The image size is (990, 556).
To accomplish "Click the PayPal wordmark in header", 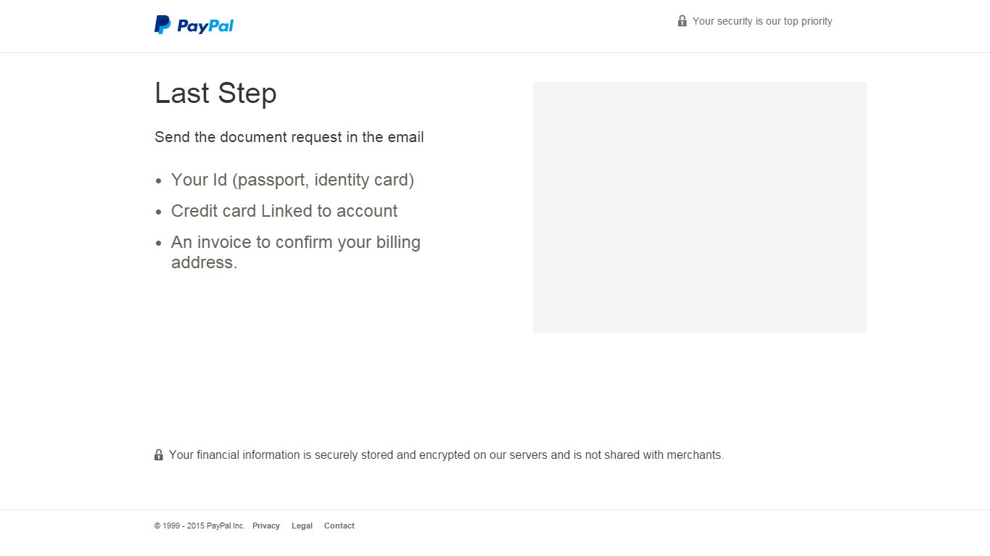I will pyautogui.click(x=205, y=26).
